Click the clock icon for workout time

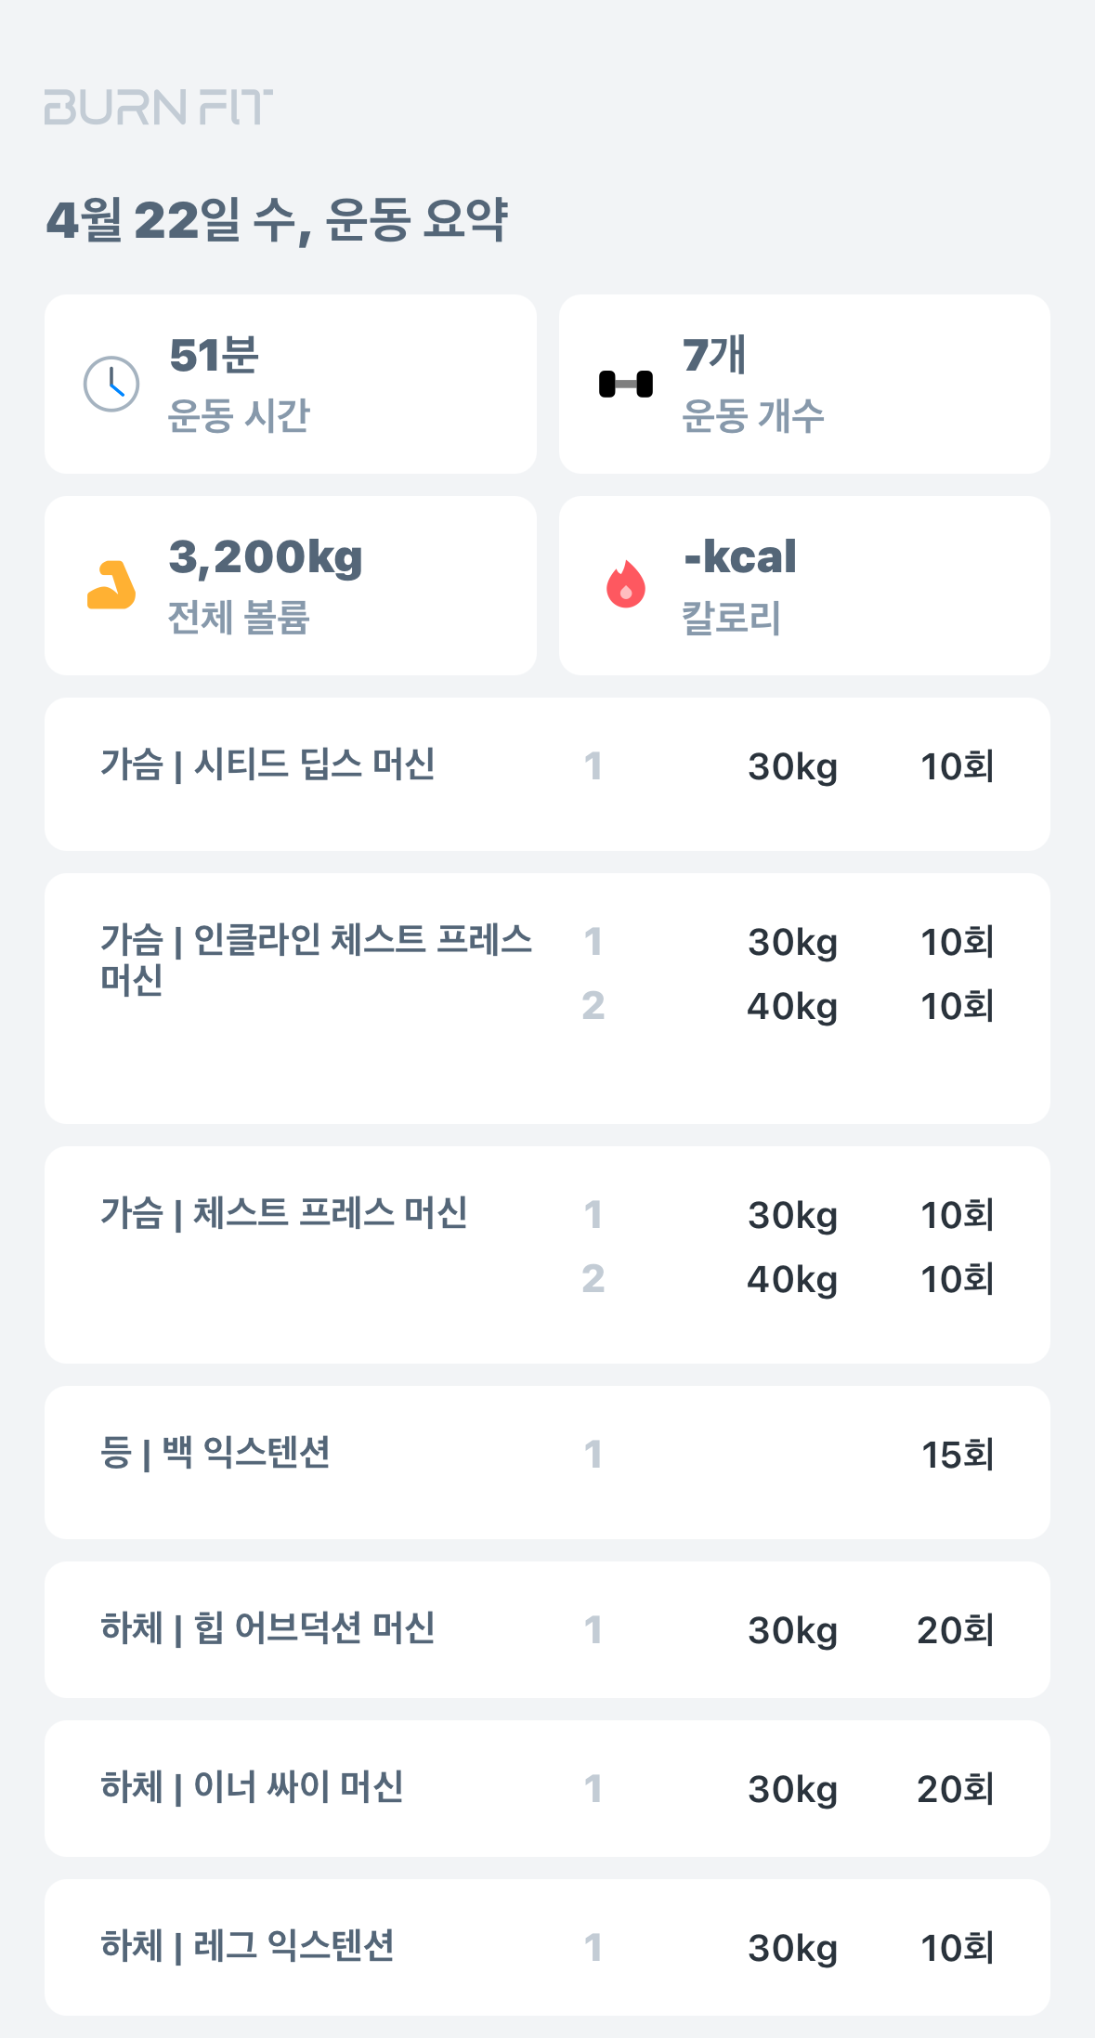pyautogui.click(x=111, y=384)
